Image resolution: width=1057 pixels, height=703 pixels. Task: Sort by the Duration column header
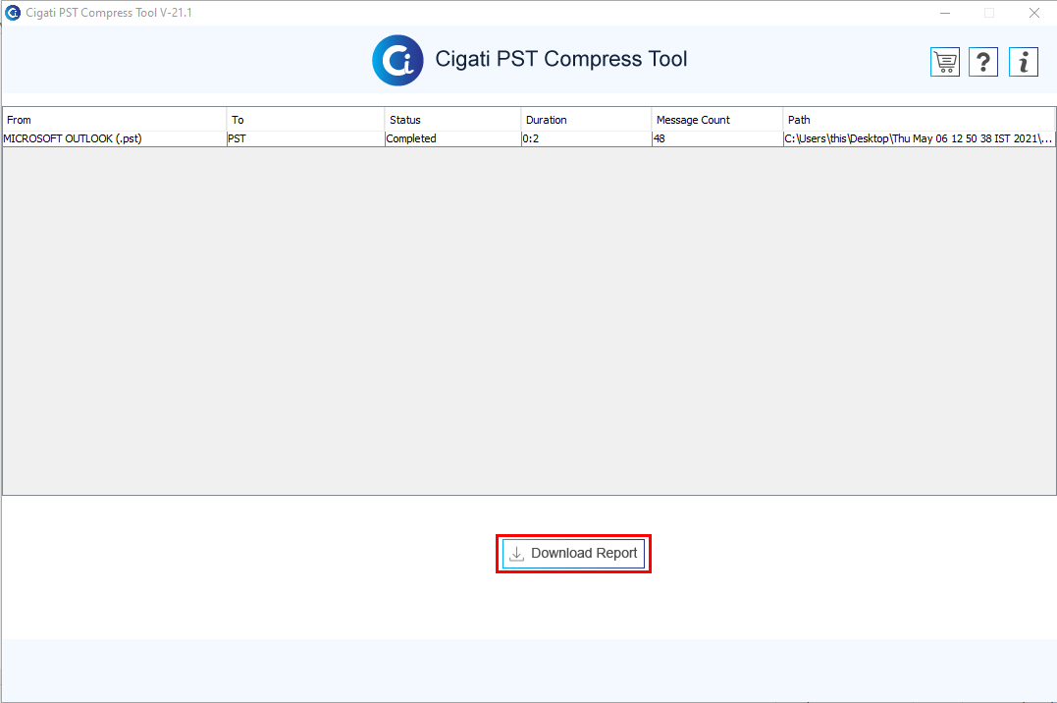[x=586, y=120]
